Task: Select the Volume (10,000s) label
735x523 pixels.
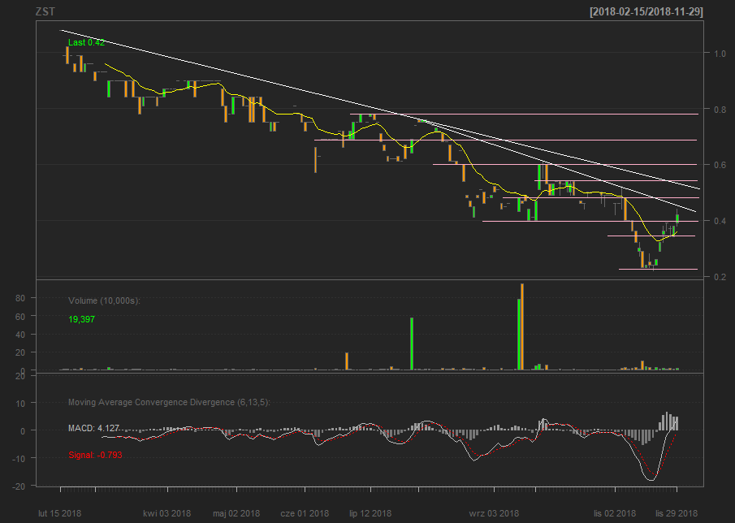Action: click(x=104, y=300)
